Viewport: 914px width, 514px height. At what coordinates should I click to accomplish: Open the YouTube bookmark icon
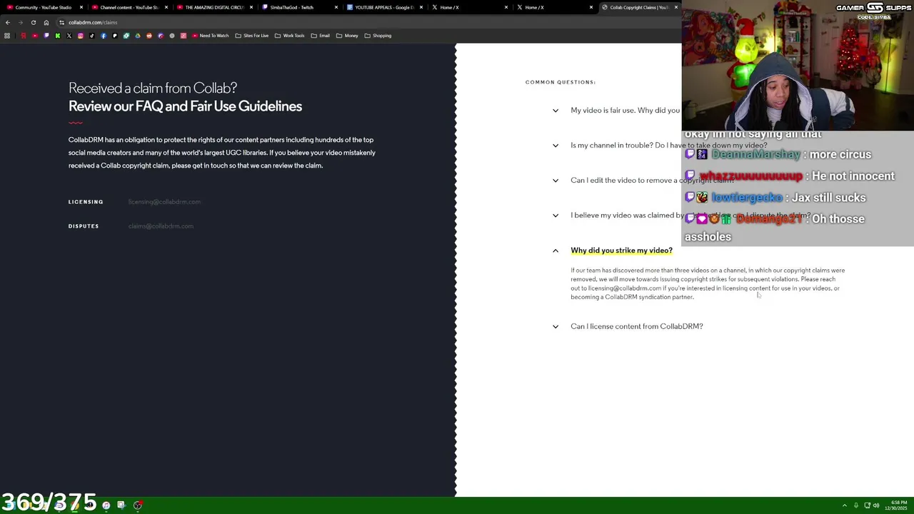pos(35,36)
